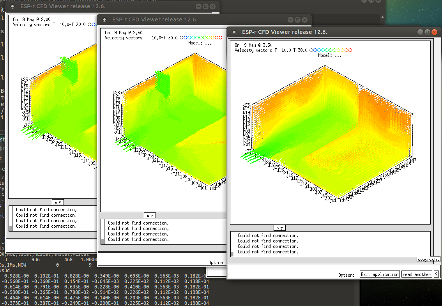Open window menu icon of middle viewer title bar

pos(104,19)
